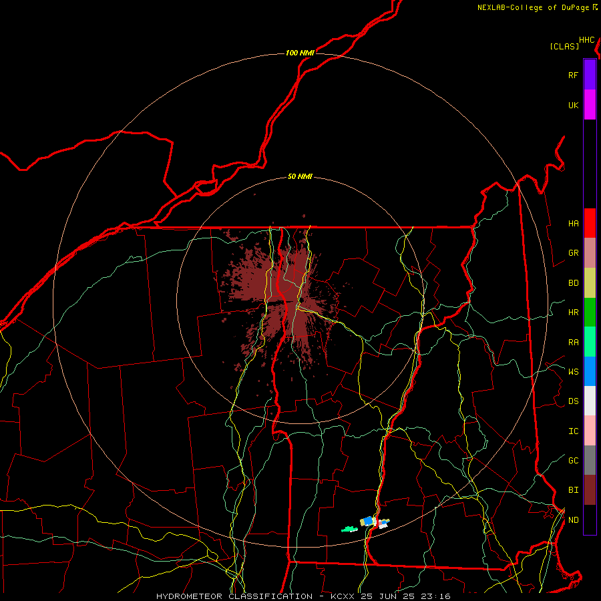Select the "DS" dry snow label
The height and width of the screenshot is (601, 601).
(x=573, y=401)
